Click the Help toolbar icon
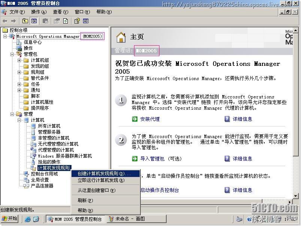The height and width of the screenshot is (226, 301). coord(77,21)
